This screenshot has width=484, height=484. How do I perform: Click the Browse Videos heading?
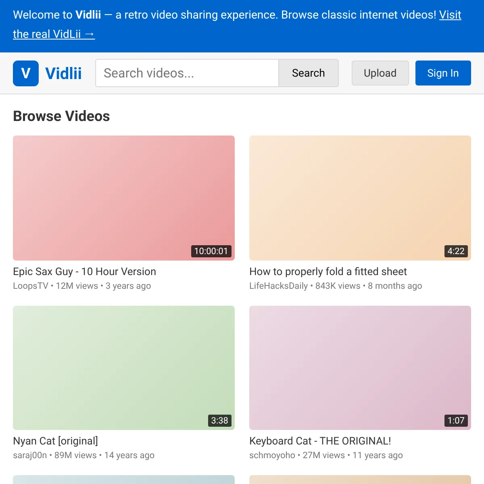click(x=61, y=116)
